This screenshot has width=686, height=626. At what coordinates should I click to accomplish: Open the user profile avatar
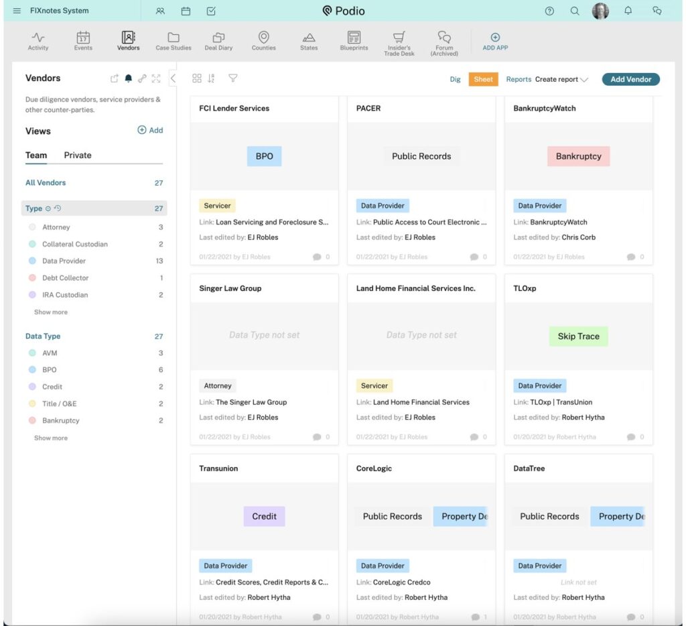coord(600,11)
